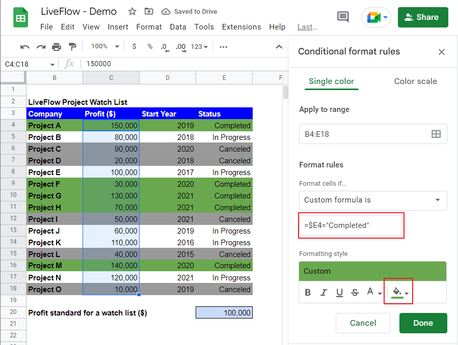Click cell with Project G

pos(55,196)
